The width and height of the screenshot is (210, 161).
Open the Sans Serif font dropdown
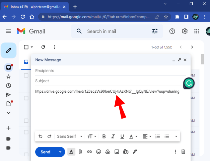point(70,136)
